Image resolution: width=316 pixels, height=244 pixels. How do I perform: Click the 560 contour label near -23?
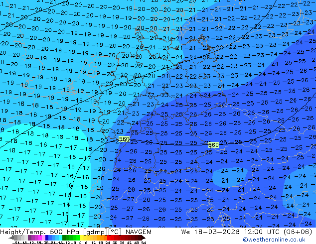click(x=124, y=139)
